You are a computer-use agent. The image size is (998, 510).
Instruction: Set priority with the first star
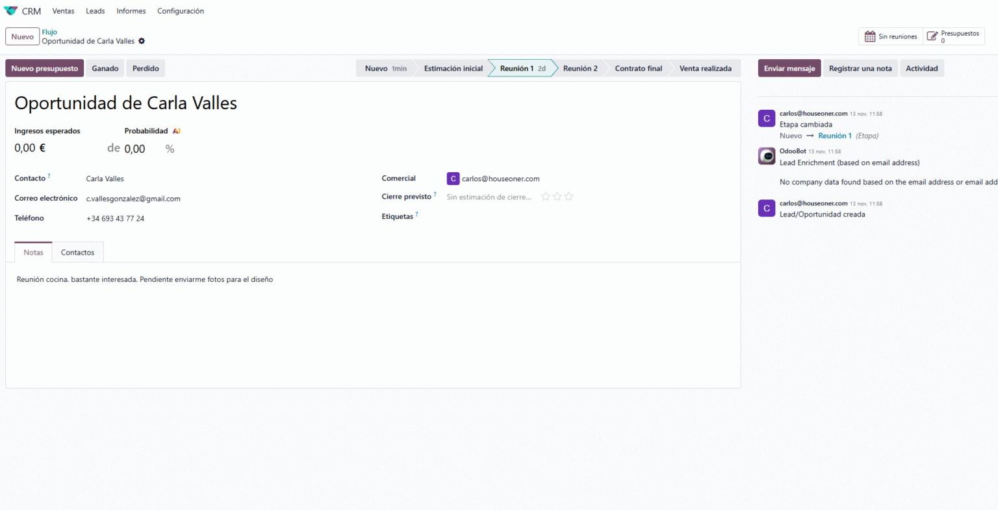[546, 196]
